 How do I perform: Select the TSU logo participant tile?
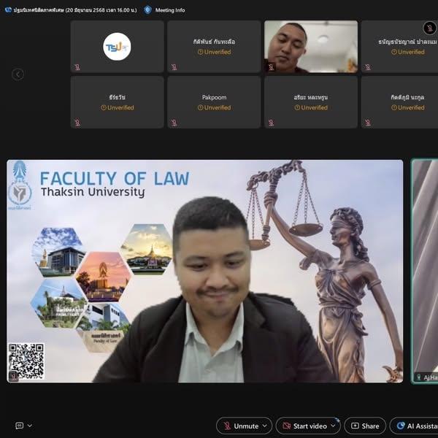click(x=117, y=47)
